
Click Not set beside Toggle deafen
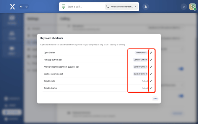(145, 88)
